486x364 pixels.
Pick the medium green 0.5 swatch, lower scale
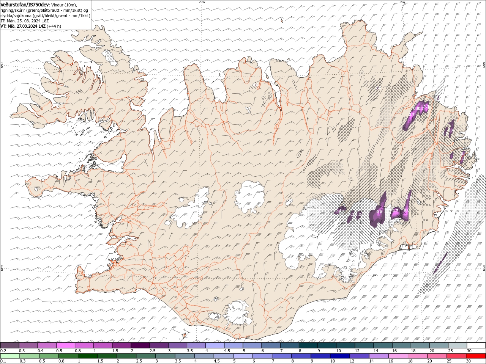click(49, 356)
